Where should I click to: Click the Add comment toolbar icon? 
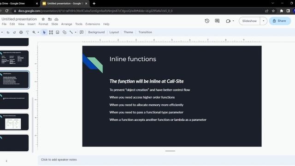coord(82,32)
